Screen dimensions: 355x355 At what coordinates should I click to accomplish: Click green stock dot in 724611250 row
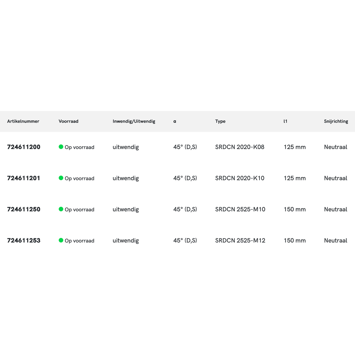click(x=61, y=209)
